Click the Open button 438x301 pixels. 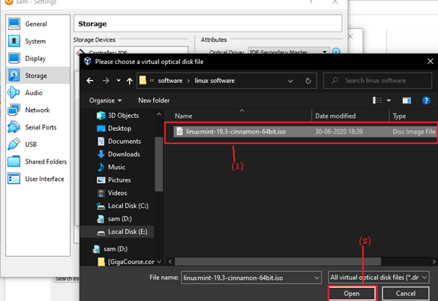pos(351,294)
